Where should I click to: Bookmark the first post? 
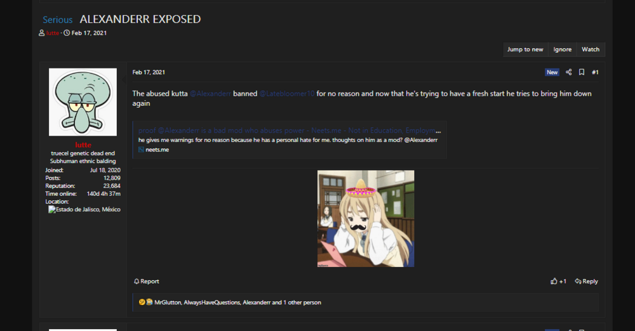click(x=582, y=72)
